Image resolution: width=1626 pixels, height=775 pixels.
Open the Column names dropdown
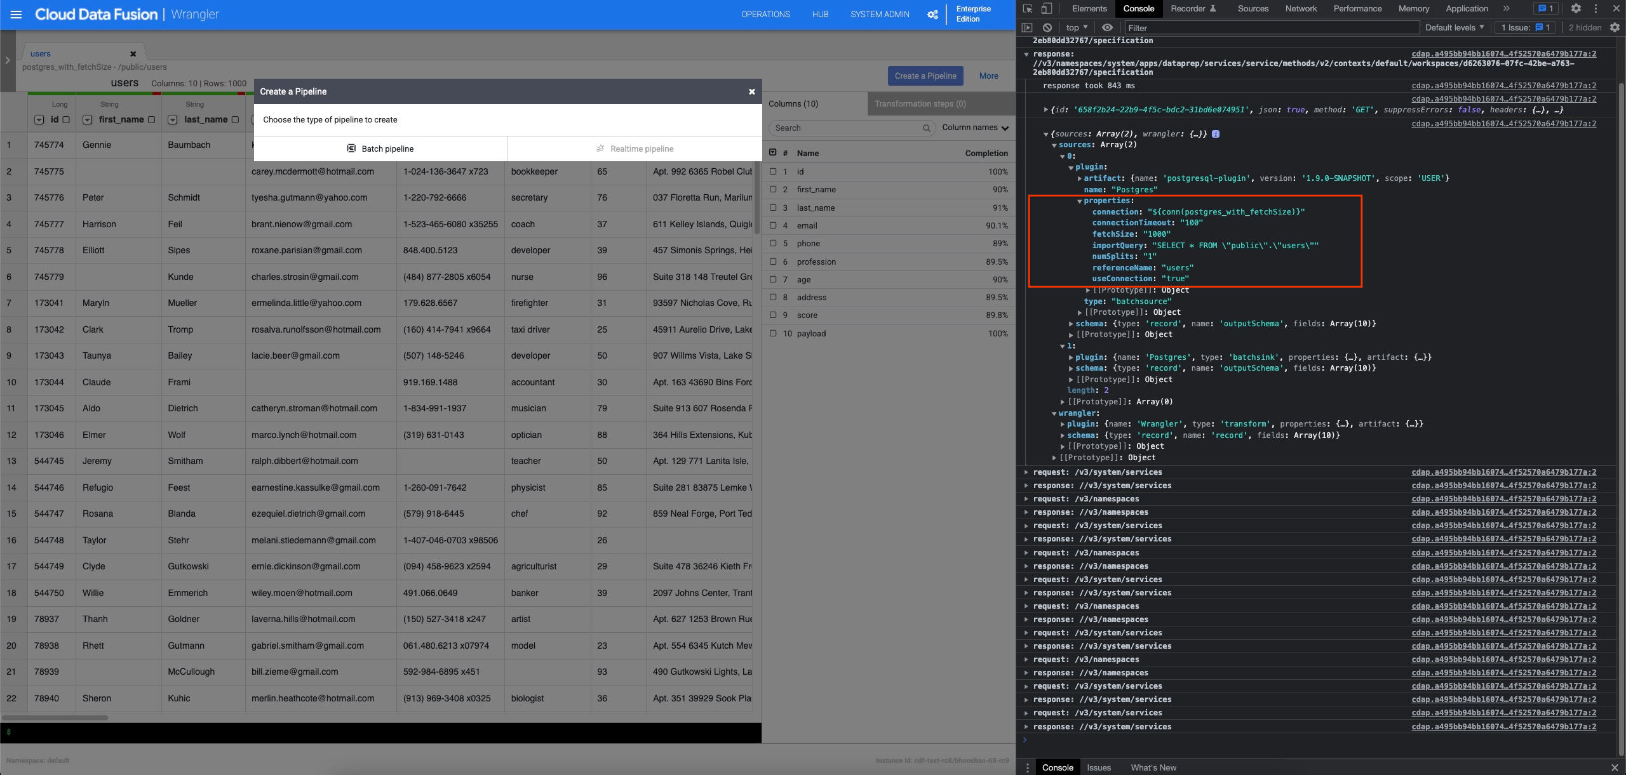point(975,128)
